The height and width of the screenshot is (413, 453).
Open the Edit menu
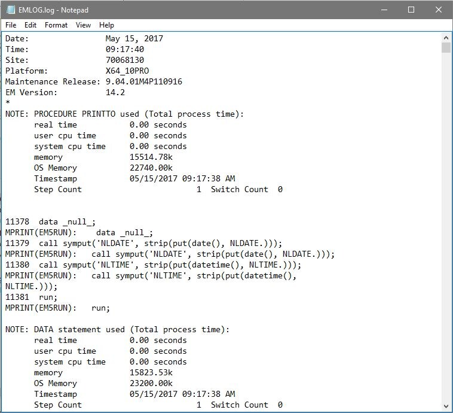[x=30, y=25]
